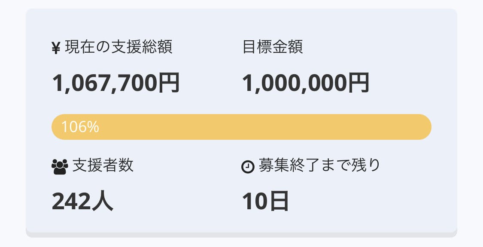The width and height of the screenshot is (483, 247).
Task: Click the 日 character after 10
Action: click(x=278, y=202)
